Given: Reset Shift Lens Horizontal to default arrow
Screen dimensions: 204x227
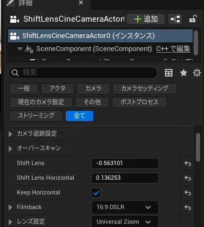Looking at the screenshot, I should 188,178.
